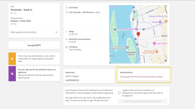This screenshot has width=195, height=109.
Task: Click the Národní metro marker on map
Action: tap(160, 22)
